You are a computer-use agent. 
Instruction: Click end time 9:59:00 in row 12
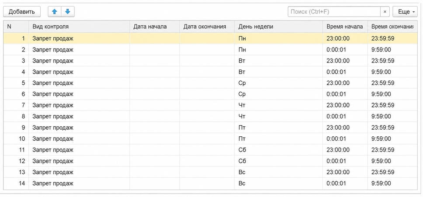[392, 161]
